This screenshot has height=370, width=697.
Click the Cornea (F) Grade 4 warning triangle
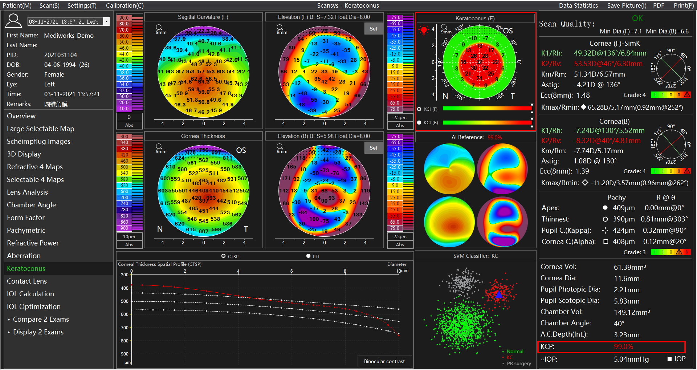(x=687, y=95)
